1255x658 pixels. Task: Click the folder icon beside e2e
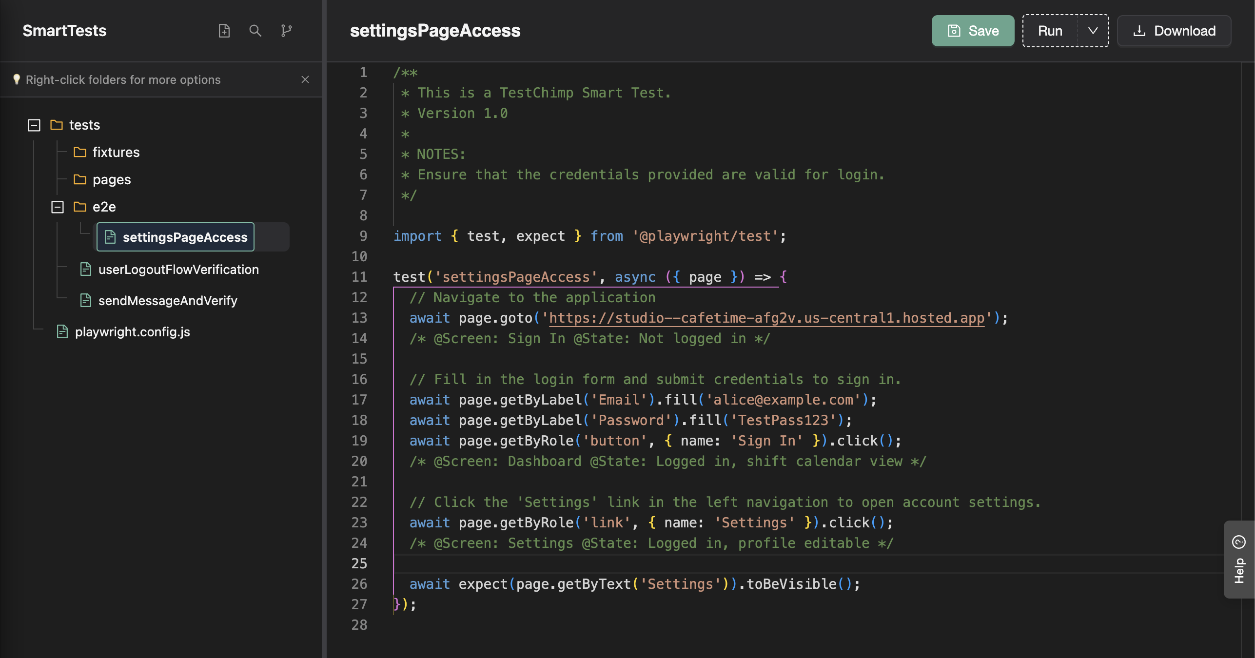coord(80,206)
